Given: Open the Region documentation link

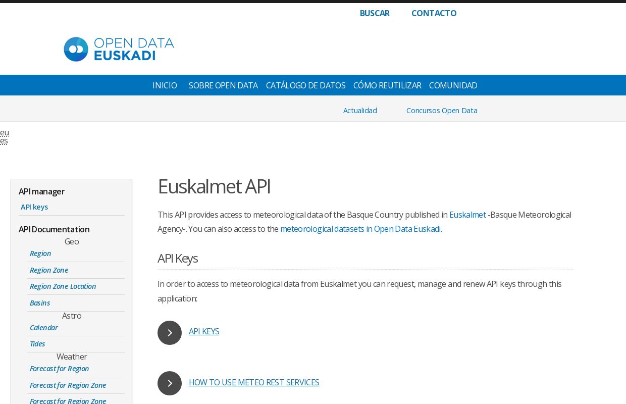Looking at the screenshot, I should coord(40,254).
